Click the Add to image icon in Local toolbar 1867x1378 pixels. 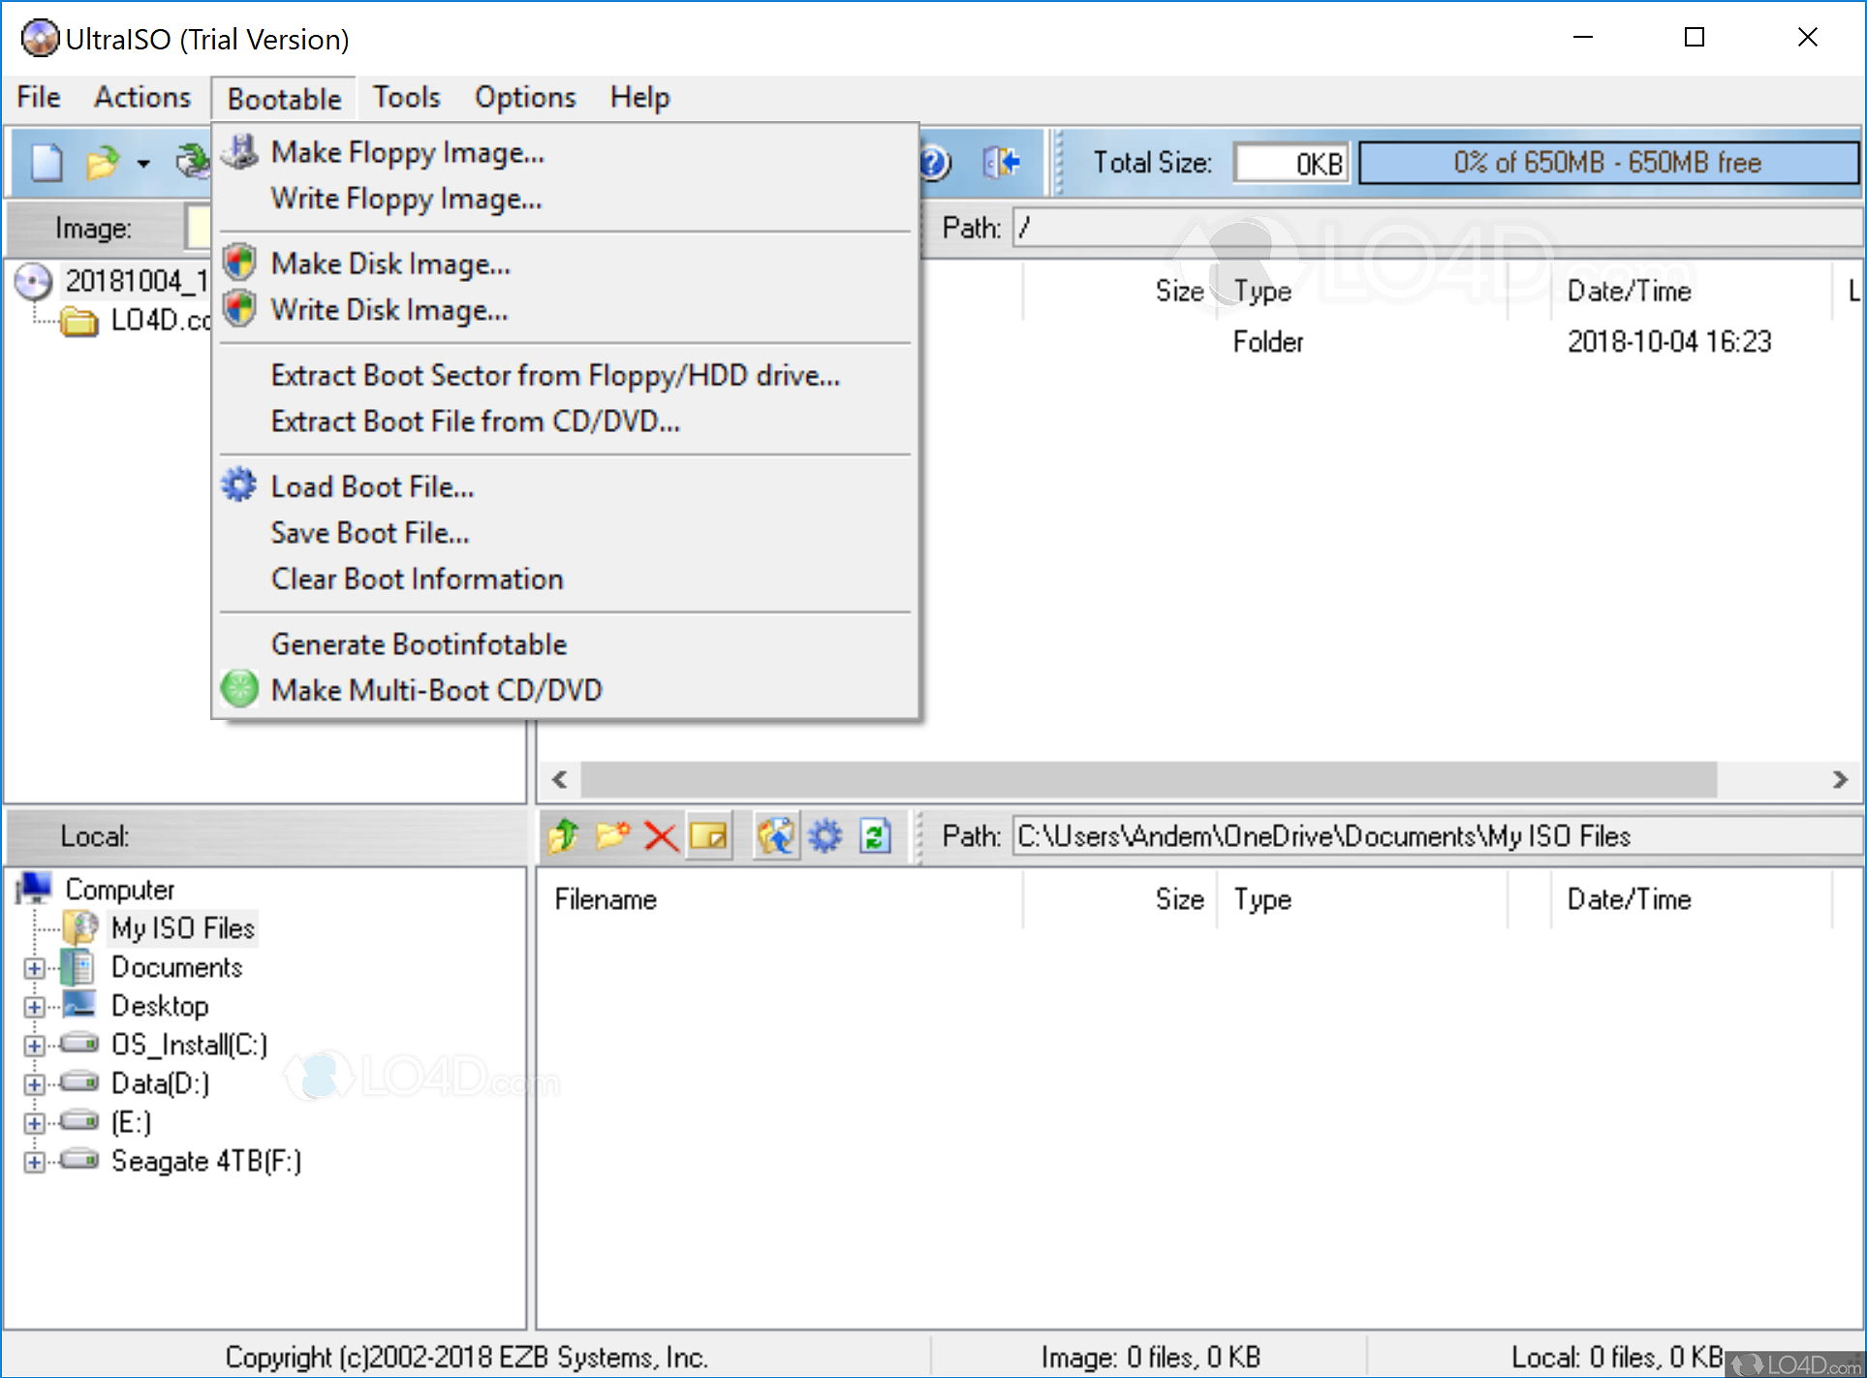pos(776,835)
